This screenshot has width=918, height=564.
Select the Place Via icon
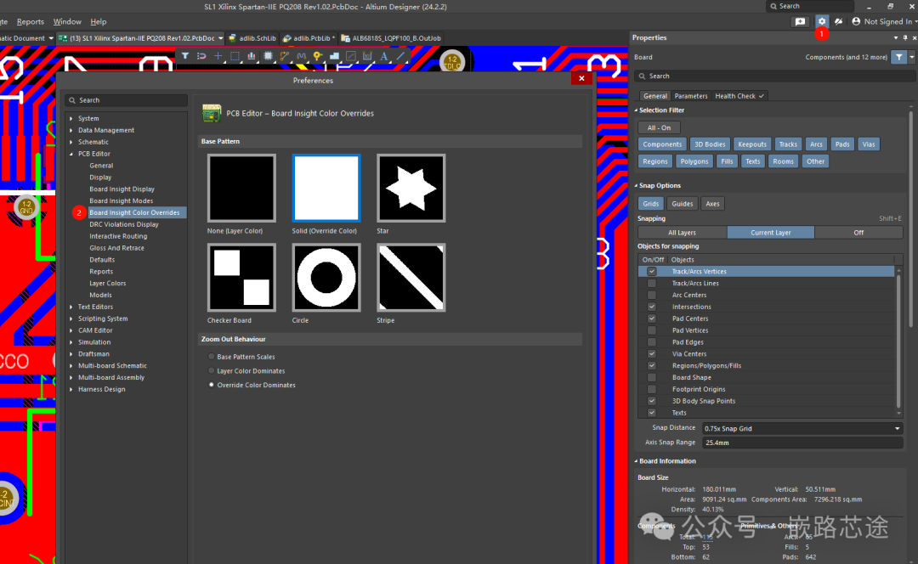point(317,56)
